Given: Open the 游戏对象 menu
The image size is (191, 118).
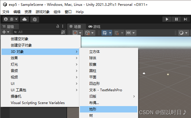Looking at the screenshot, I should pos(43,12).
